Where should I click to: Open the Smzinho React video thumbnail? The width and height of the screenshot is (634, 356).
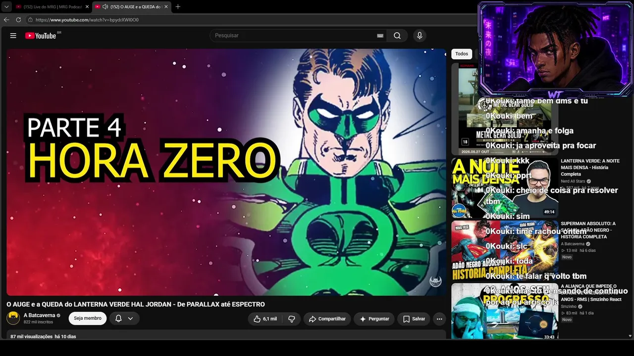pyautogui.click(x=505, y=311)
